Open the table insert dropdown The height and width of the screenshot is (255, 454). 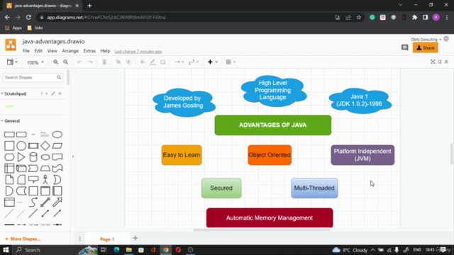tap(231, 62)
